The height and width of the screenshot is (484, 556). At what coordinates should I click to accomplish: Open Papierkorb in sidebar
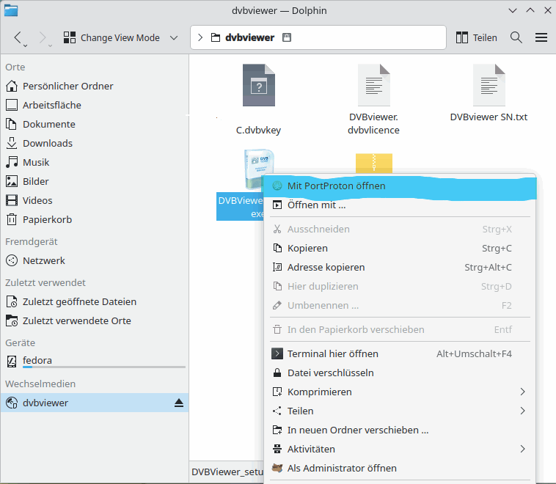pyautogui.click(x=95, y=219)
